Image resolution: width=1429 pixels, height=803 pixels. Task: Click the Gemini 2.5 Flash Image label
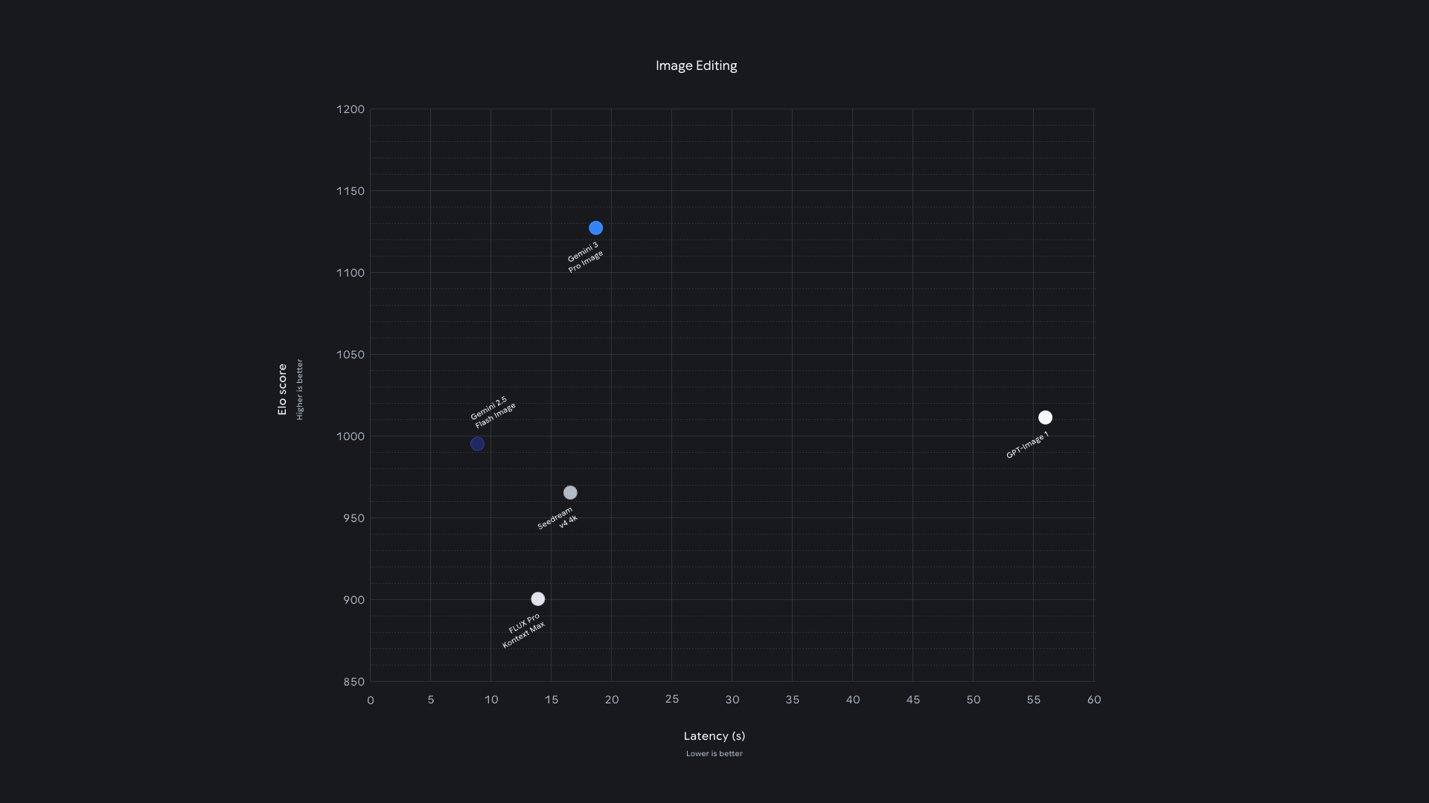(x=492, y=412)
